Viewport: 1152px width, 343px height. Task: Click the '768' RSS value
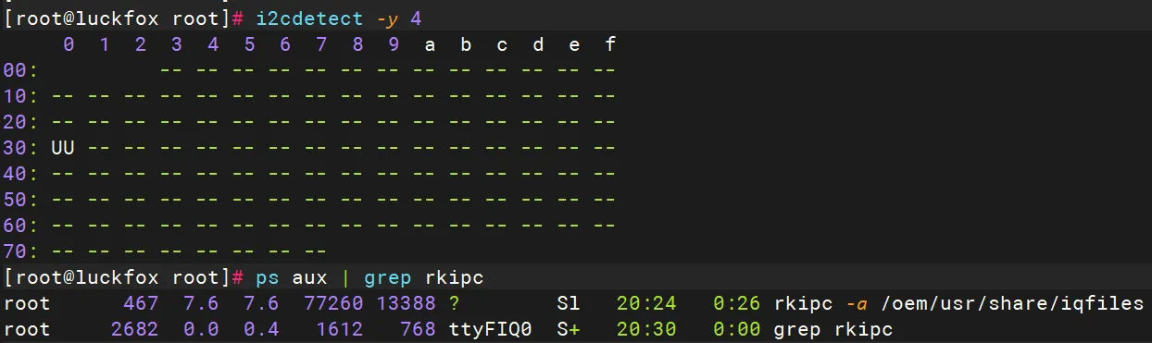(418, 328)
